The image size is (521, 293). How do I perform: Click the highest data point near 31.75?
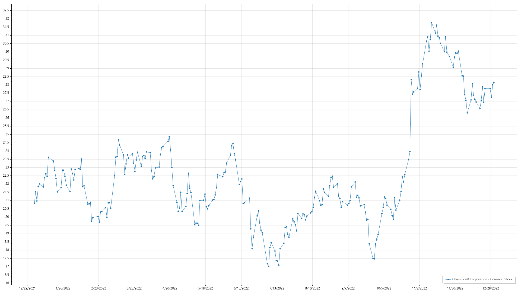pos(431,23)
